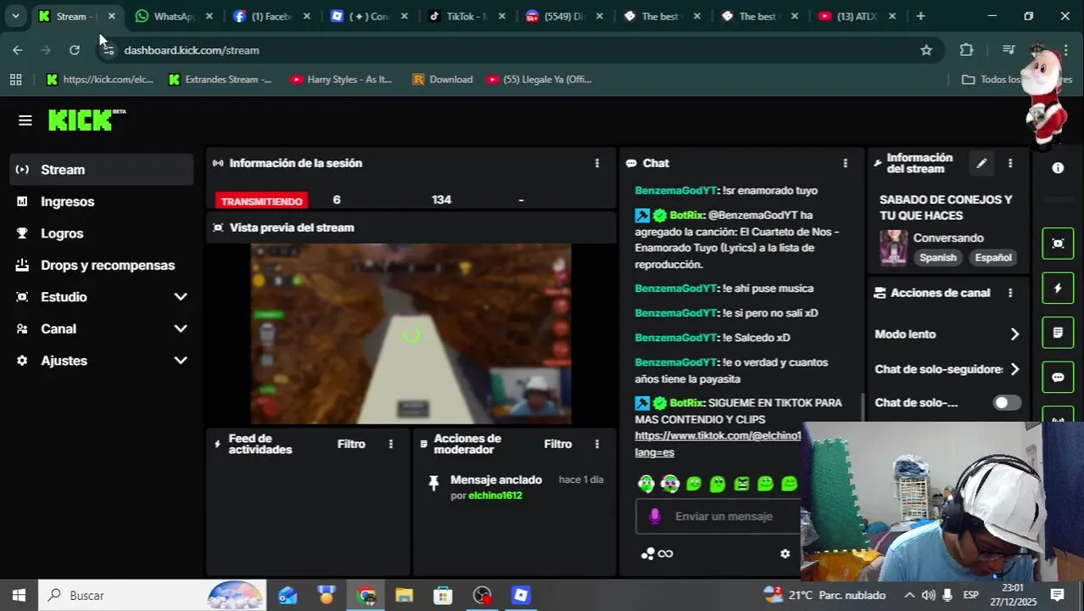Reload the page

pos(75,50)
